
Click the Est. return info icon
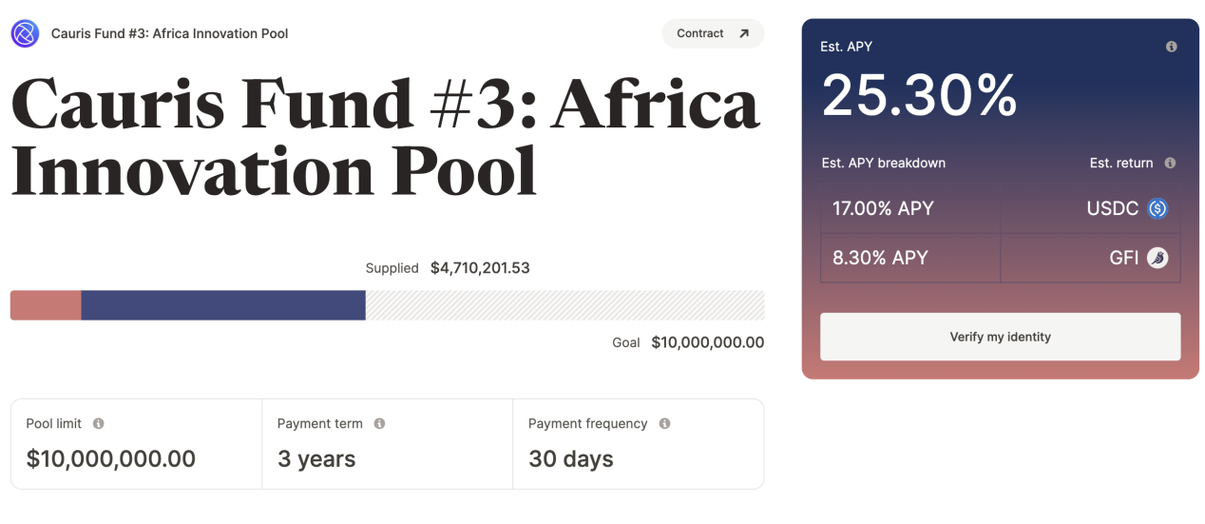[1170, 163]
